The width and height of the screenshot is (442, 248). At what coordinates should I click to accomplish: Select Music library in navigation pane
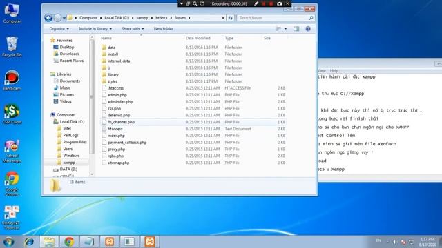click(62, 87)
